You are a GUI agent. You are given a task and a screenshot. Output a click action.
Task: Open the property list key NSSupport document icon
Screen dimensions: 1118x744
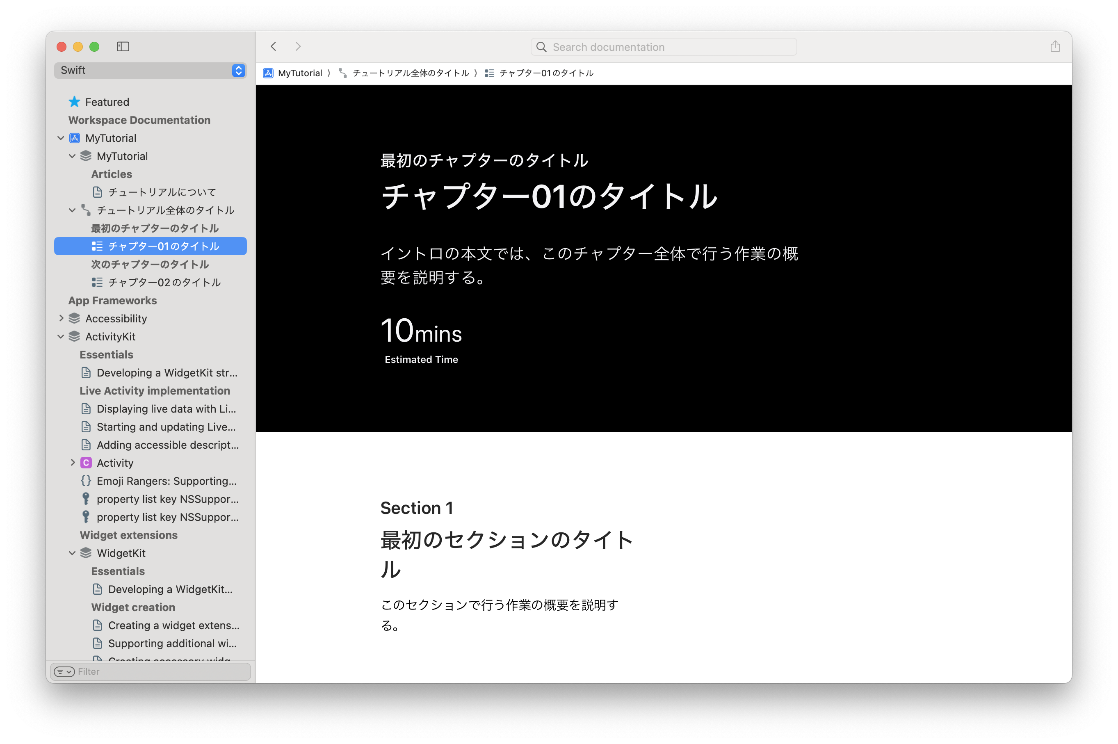86,499
